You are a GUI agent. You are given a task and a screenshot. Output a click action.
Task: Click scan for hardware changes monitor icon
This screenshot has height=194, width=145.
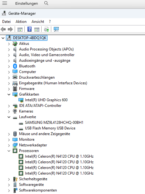(56, 29)
